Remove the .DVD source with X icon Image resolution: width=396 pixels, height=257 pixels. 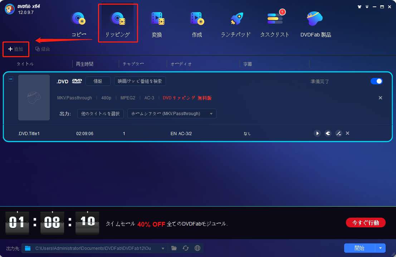pyautogui.click(x=380, y=98)
